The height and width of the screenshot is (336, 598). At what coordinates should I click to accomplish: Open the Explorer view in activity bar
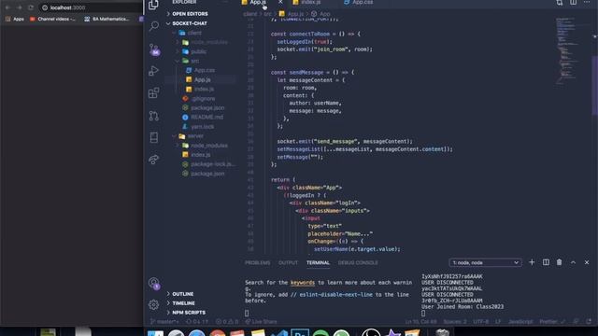pos(153,4)
